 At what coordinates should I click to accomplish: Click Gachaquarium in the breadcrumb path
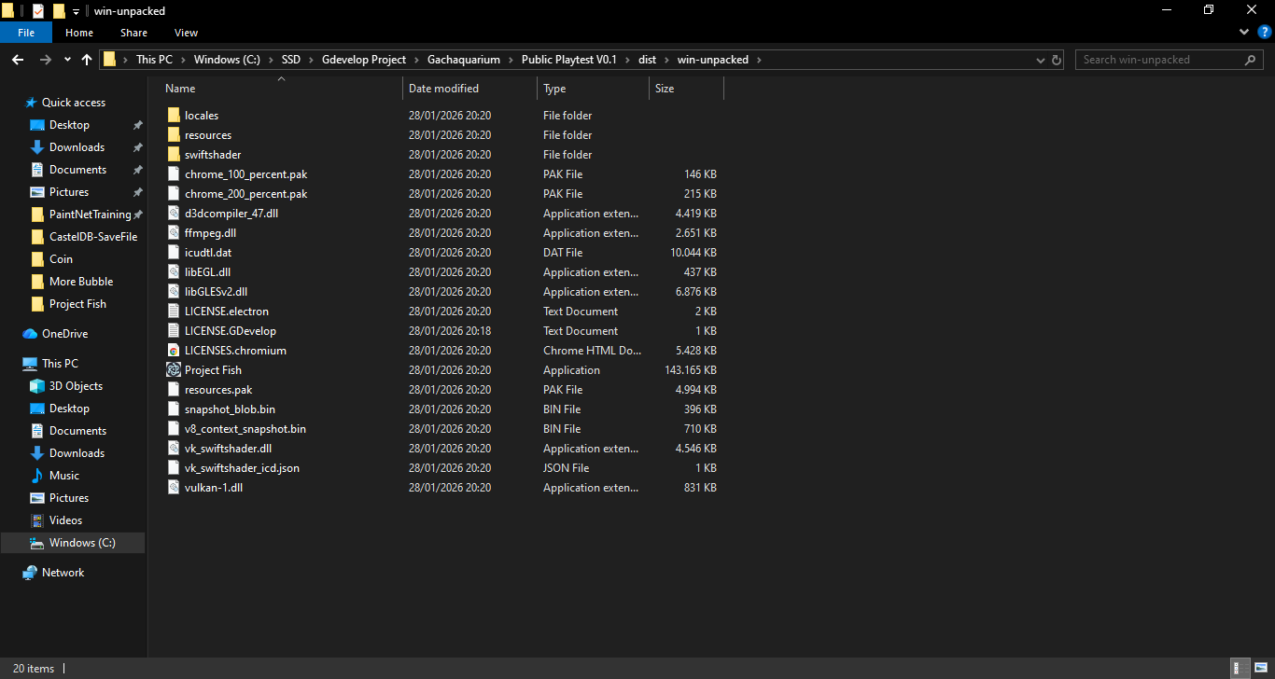(463, 60)
